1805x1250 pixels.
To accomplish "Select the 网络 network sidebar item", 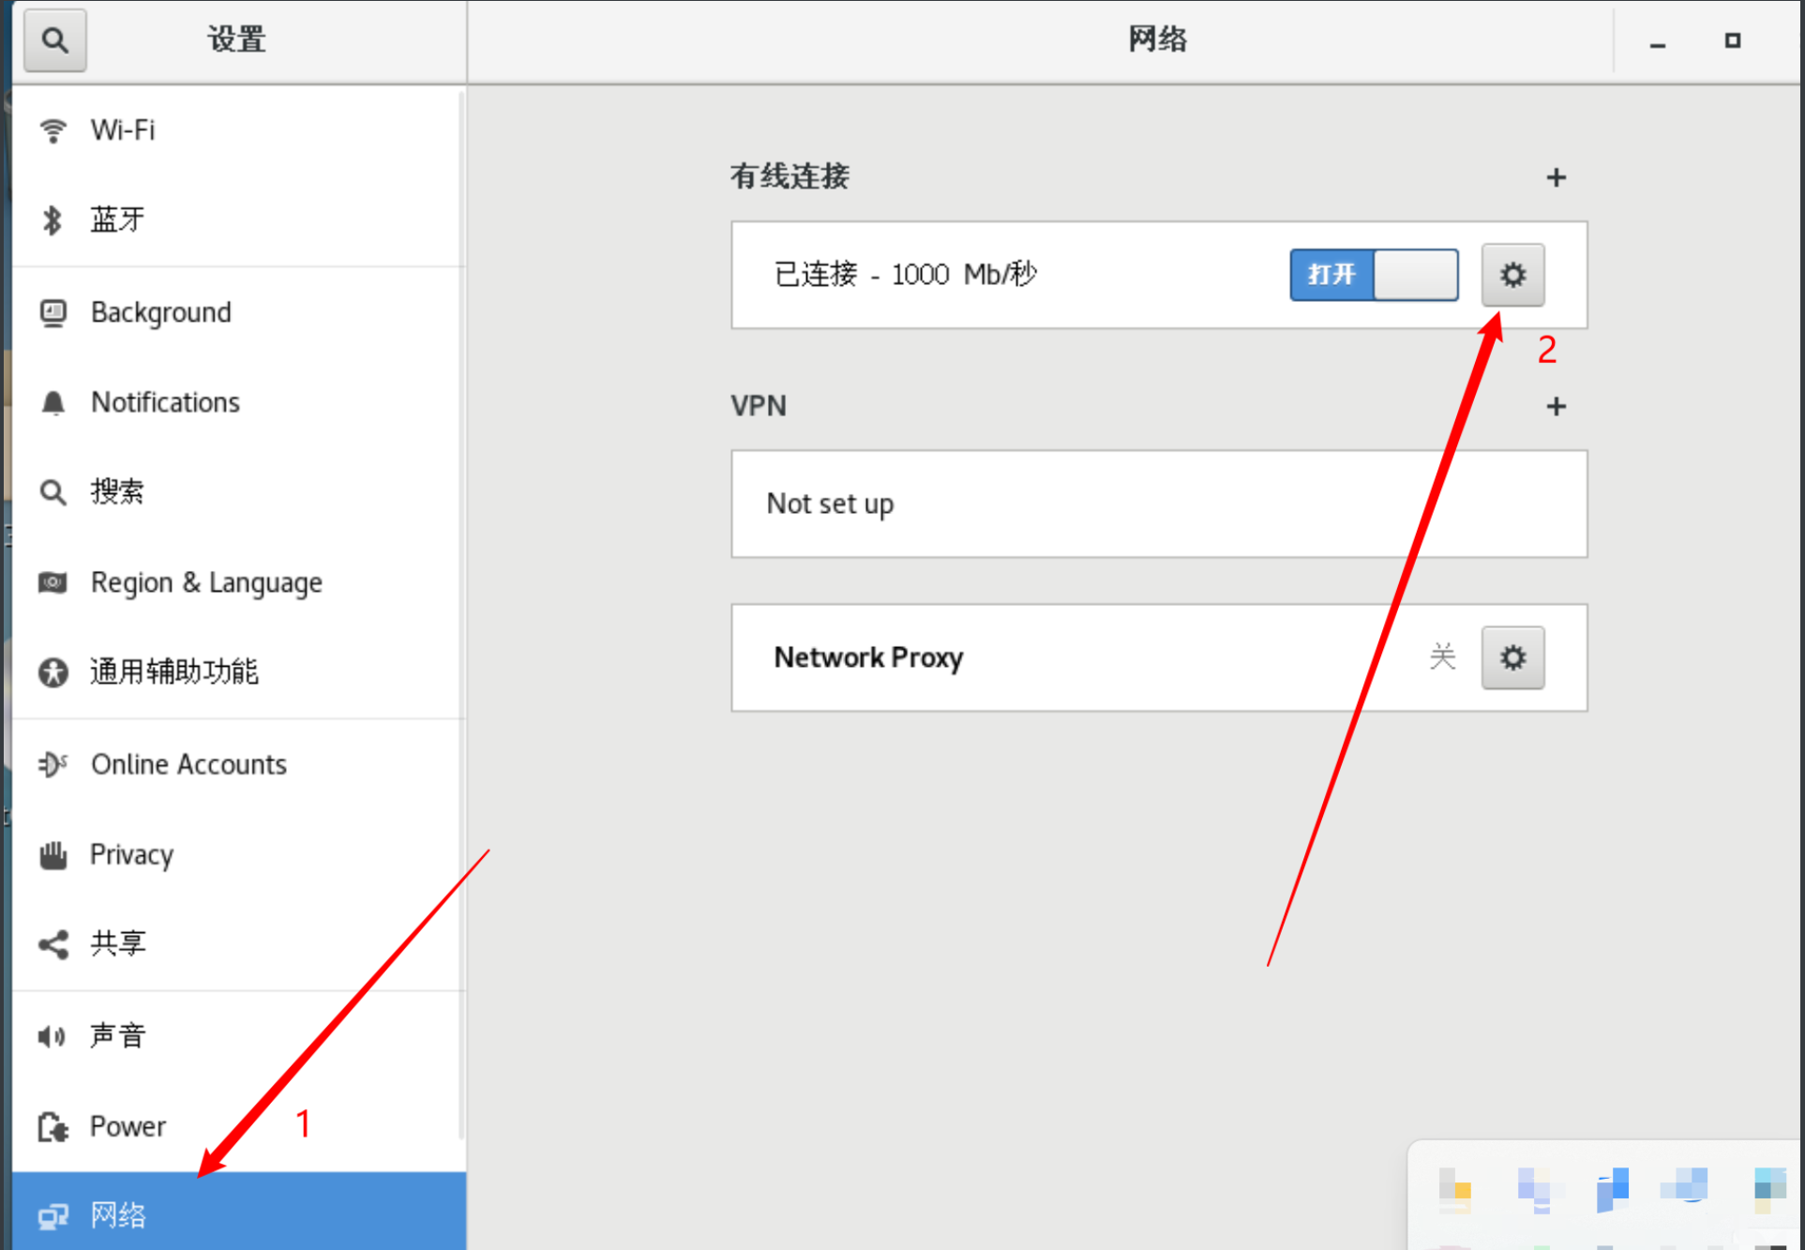I will coord(118,1215).
